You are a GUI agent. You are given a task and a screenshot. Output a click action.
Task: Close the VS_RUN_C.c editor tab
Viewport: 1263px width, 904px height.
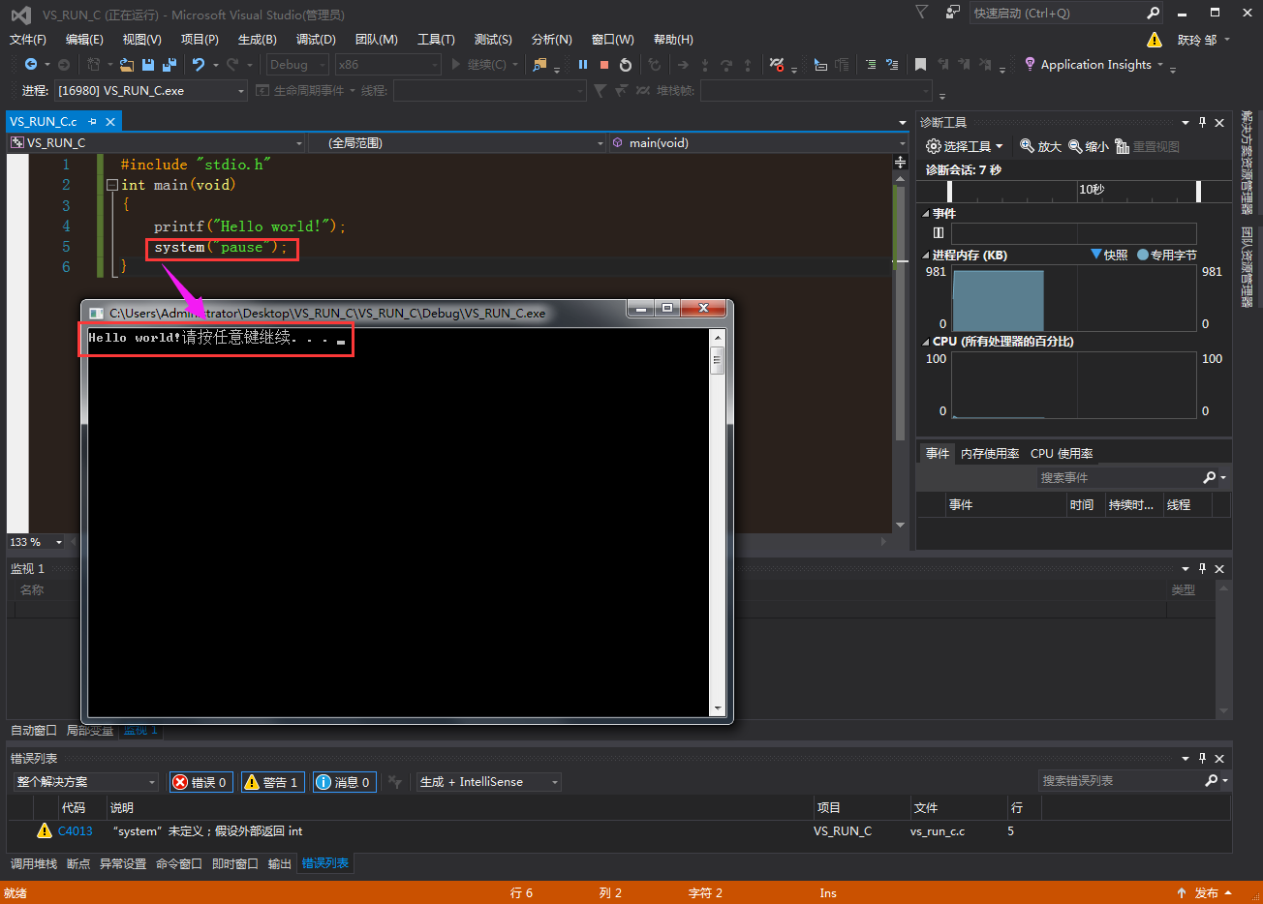pos(110,122)
